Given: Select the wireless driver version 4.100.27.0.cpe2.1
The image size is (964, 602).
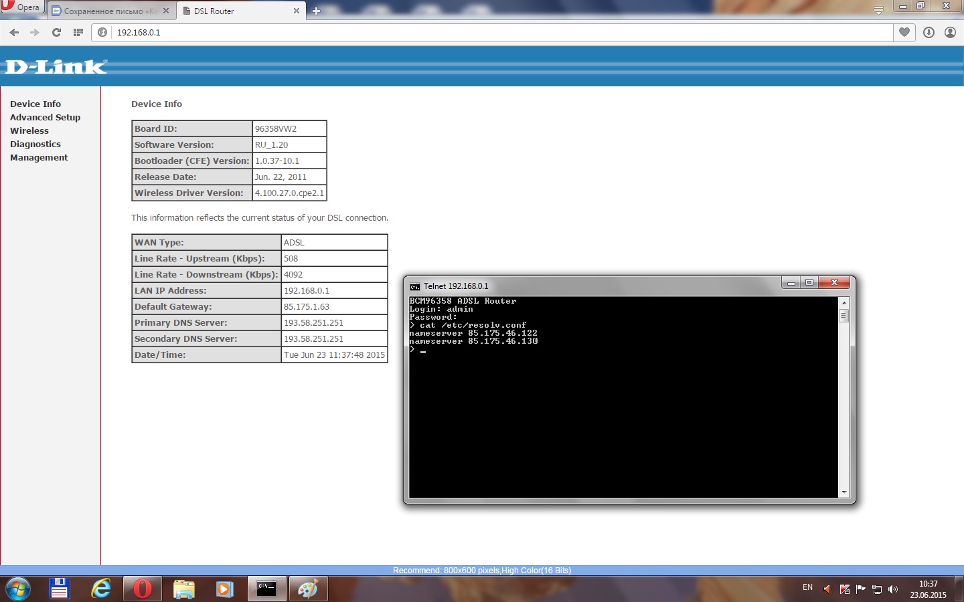Looking at the screenshot, I should pyautogui.click(x=289, y=193).
